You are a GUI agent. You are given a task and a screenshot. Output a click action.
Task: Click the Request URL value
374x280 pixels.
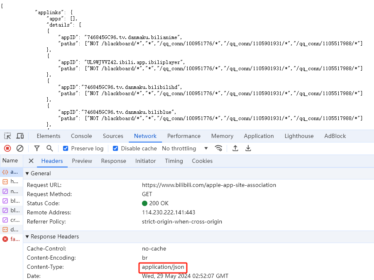209,185
